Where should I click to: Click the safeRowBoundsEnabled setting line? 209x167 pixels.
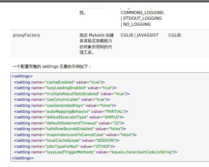(x=70, y=129)
